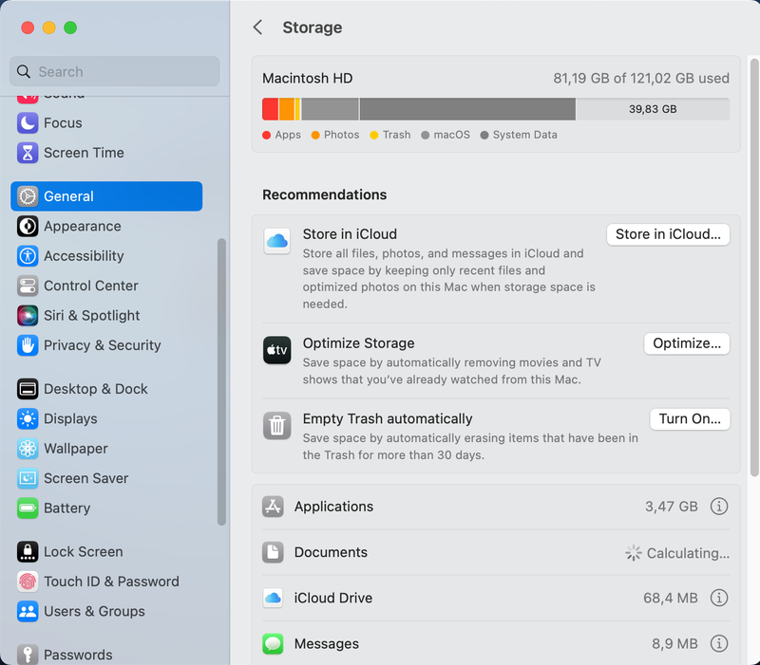Click the Trash legend label
This screenshot has width=760, height=665.
tap(396, 135)
